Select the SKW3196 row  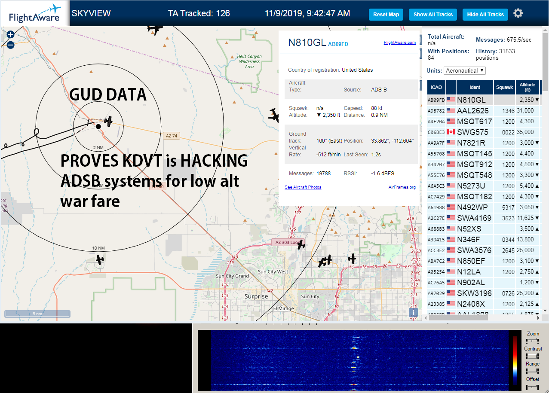pyautogui.click(x=484, y=293)
